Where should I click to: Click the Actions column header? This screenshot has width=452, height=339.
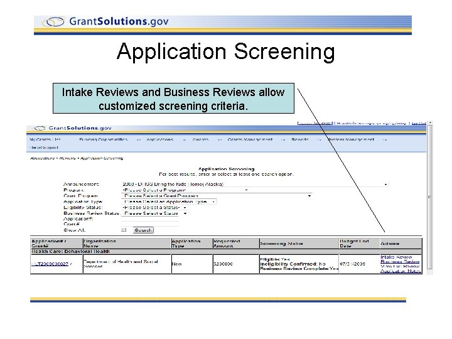coord(401,244)
